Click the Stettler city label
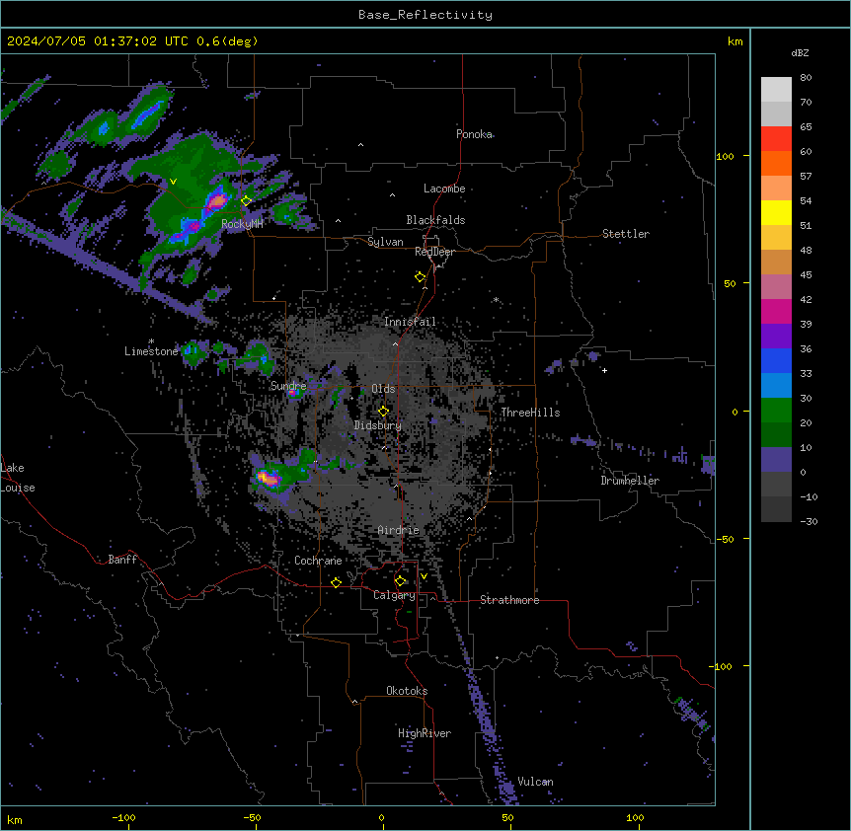 [625, 234]
